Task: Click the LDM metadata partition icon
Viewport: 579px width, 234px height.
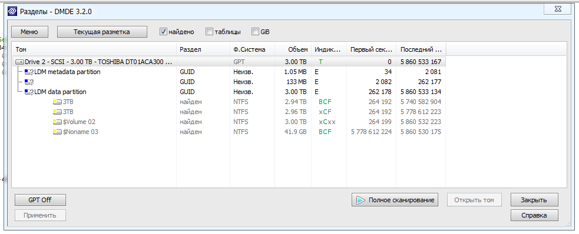Action: point(29,72)
